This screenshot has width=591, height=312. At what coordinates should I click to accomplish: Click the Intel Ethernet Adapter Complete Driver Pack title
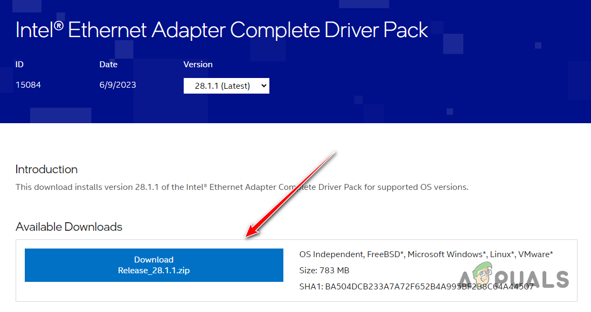coord(221,30)
